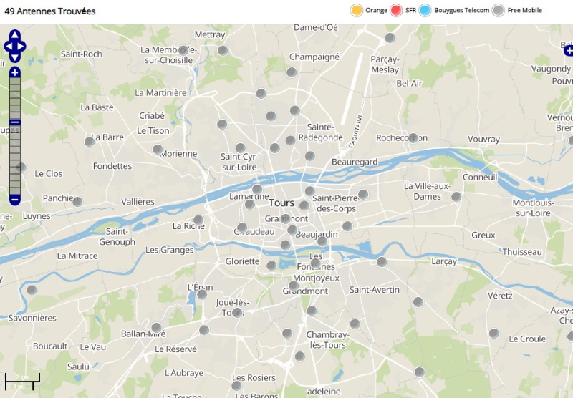Select the antenna marker near La Ville-aux-Dames
Screen dimensions: 573x398
[x=456, y=196]
